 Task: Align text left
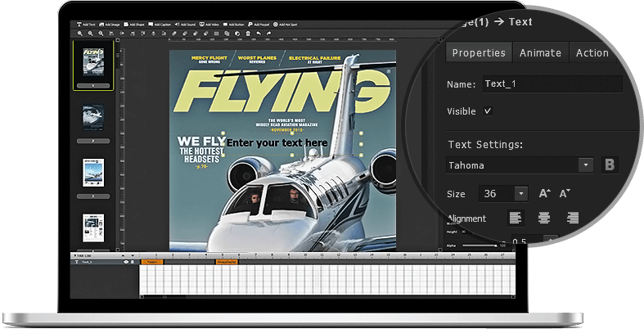[516, 218]
